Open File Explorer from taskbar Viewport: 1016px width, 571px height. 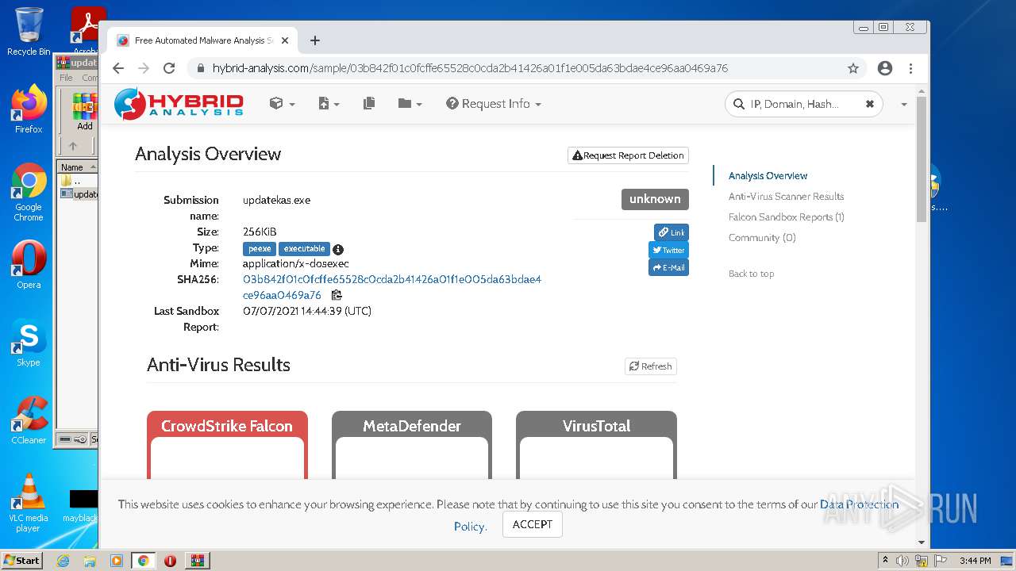90,561
